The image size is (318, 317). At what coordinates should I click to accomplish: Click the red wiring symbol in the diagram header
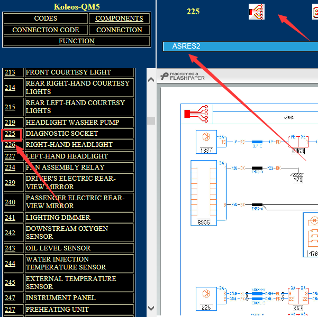pyautogui.click(x=196, y=114)
